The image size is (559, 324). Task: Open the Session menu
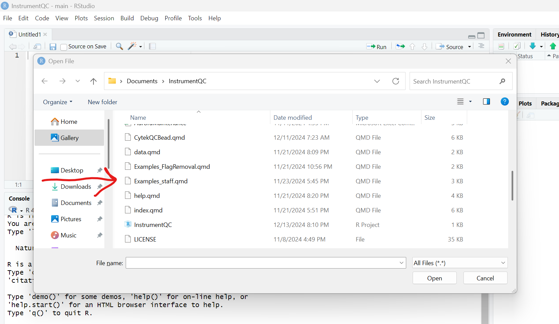[104, 18]
